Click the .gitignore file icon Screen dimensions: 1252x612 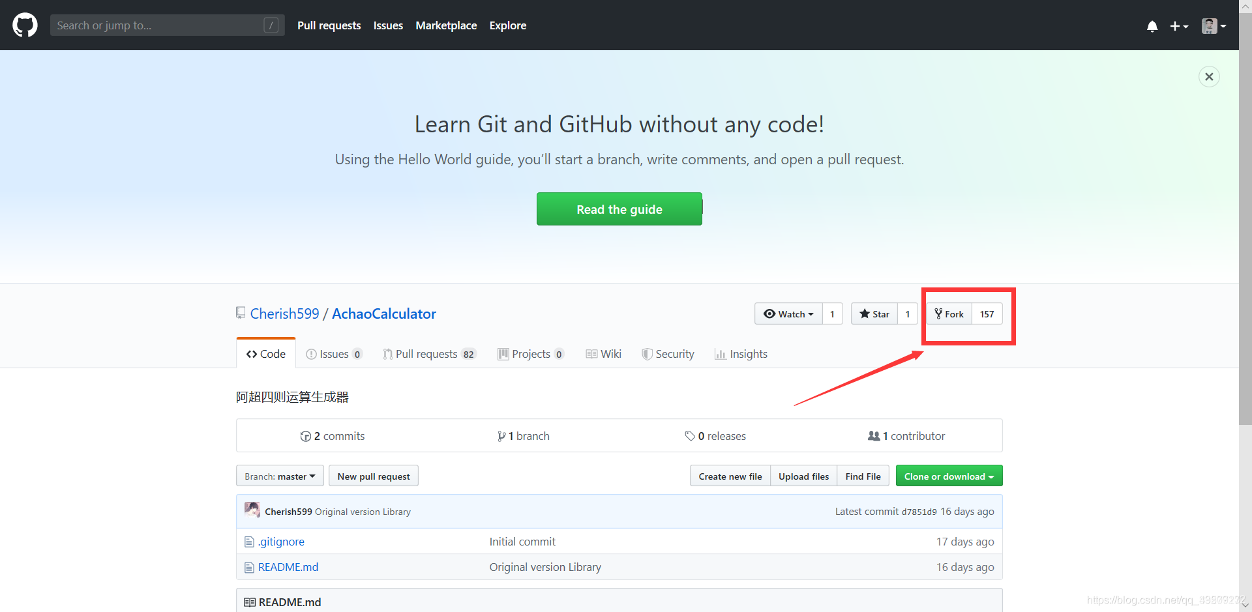[249, 542]
